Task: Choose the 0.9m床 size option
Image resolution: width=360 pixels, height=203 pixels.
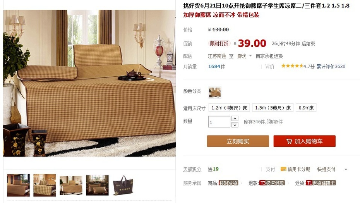Action: (306, 108)
